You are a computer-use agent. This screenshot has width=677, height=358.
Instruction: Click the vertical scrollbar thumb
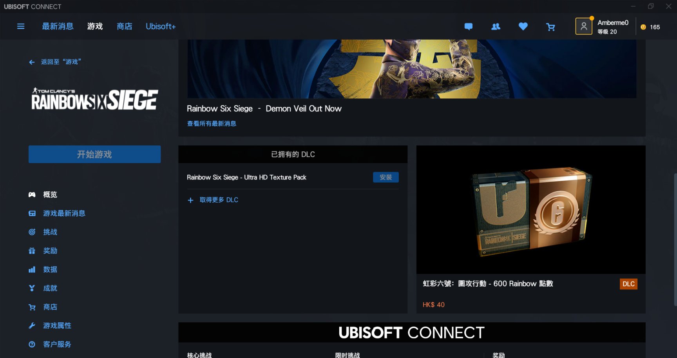tap(675, 239)
